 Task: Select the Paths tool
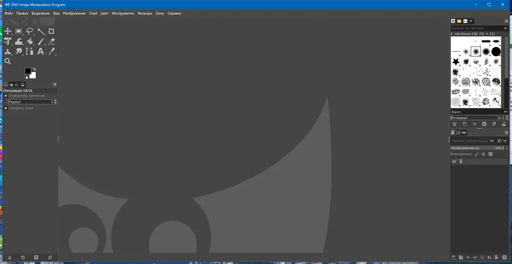30,51
